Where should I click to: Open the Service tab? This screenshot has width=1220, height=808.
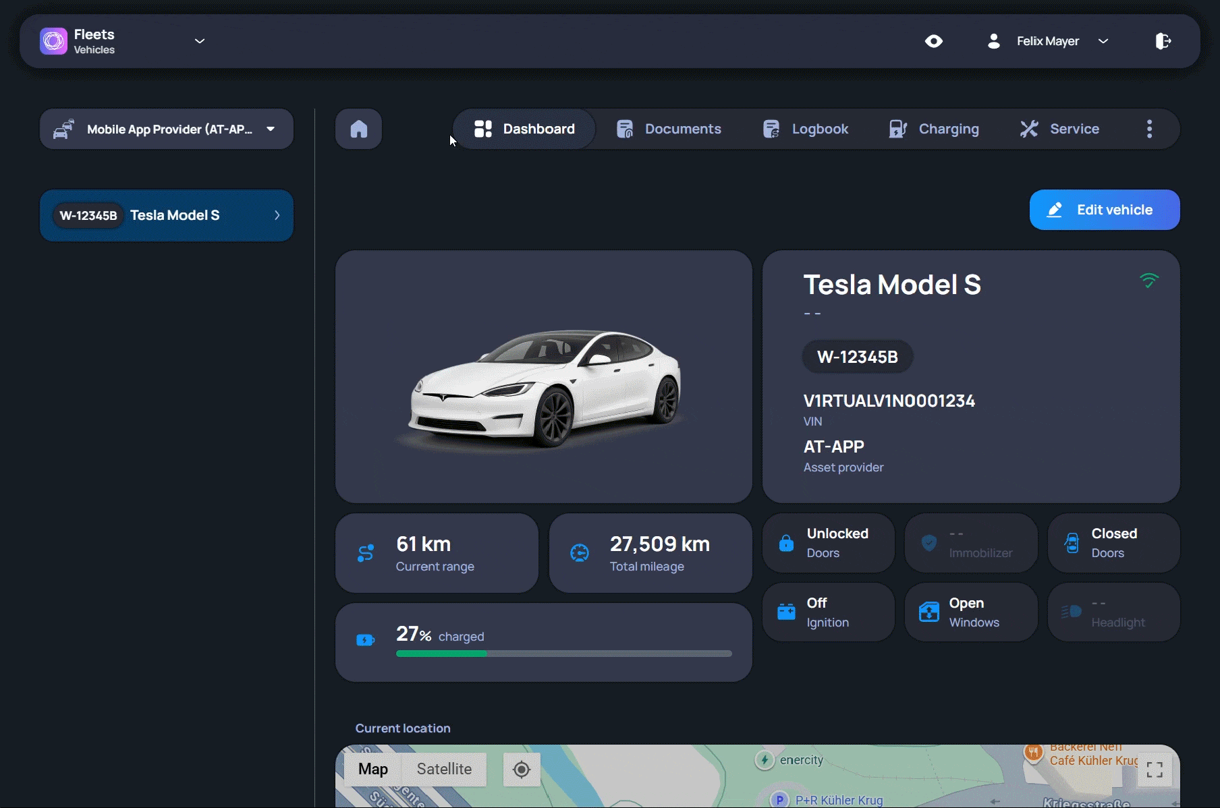1059,129
